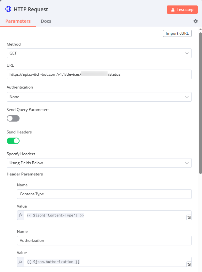Switch to the Docs tab
The height and width of the screenshot is (272, 202).
pos(46,21)
